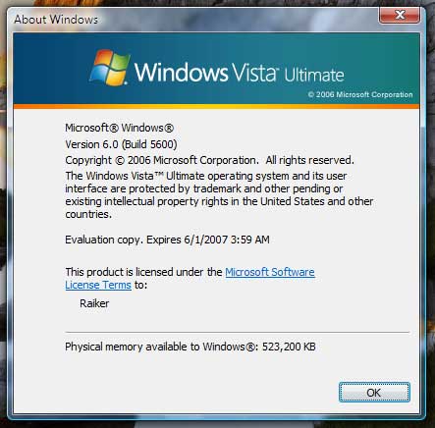Viewport: 435px width, 428px height.
Task: Click the All rights reserved copyright line
Action: [209, 160]
